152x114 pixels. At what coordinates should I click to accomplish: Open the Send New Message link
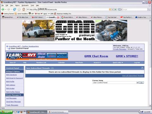(x=13, y=102)
